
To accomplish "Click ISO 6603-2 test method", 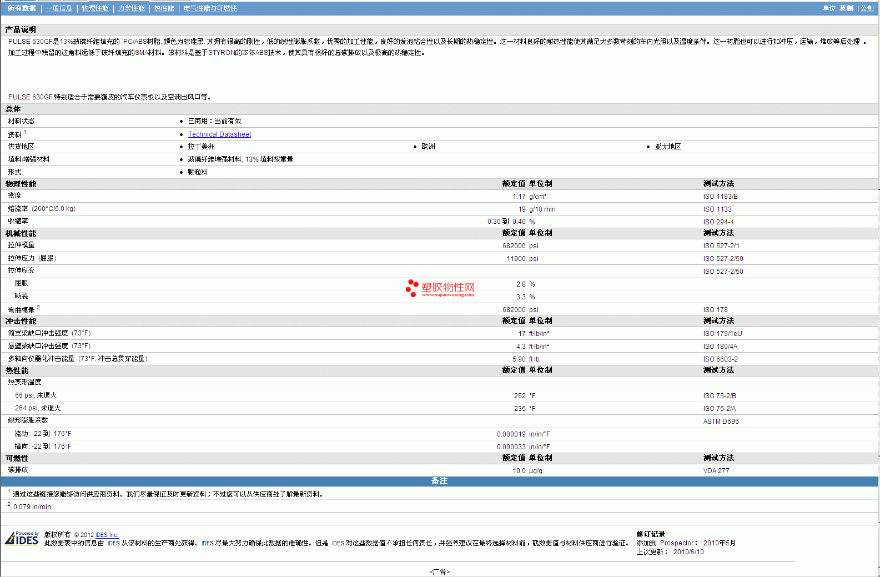I will (721, 359).
